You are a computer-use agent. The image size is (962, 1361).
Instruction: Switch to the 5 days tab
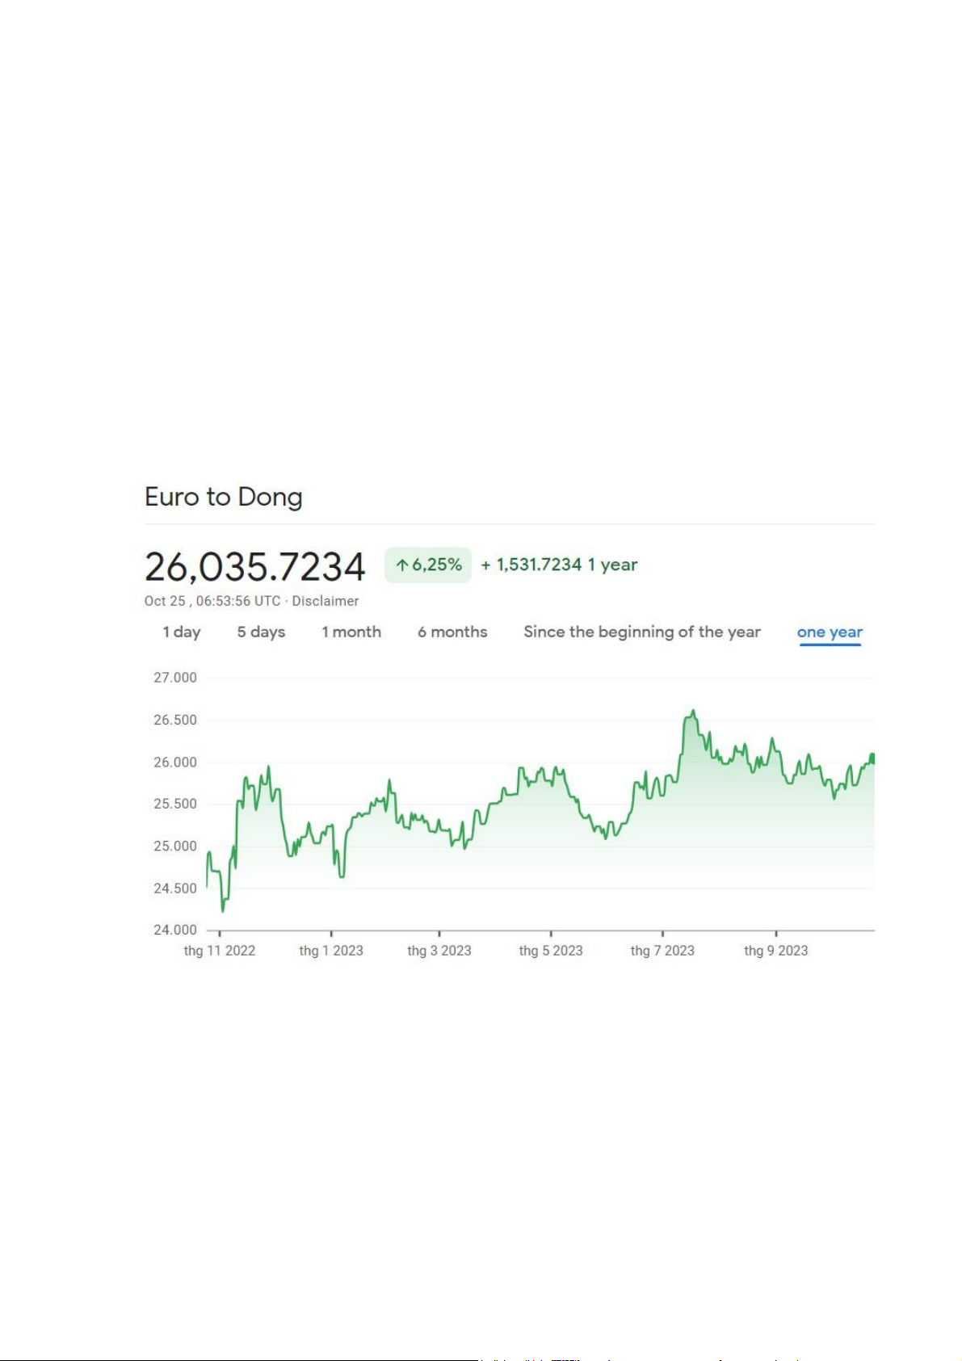(261, 632)
